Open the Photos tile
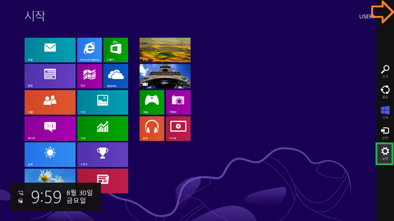394x221 pixels. [x=103, y=103]
